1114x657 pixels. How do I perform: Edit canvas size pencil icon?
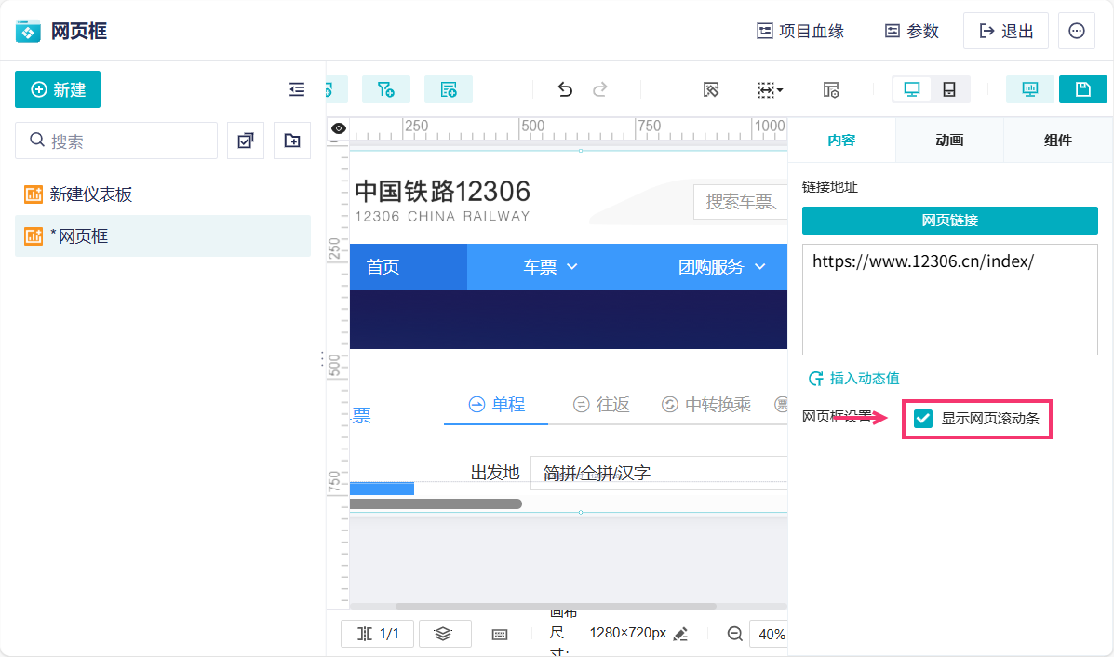680,635
